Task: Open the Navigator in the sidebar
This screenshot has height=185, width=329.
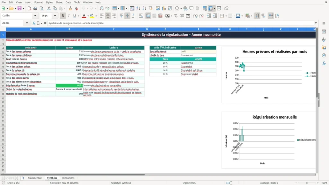Action: 324,55
